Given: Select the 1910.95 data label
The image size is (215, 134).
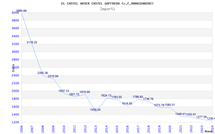Looking at the screenshot, I should click(x=85, y=92).
